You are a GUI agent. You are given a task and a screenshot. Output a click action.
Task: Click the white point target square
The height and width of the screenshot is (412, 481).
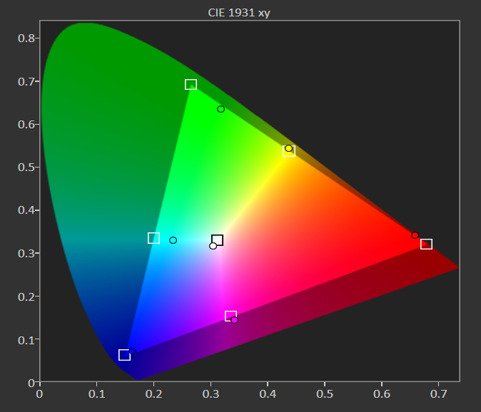218,240
